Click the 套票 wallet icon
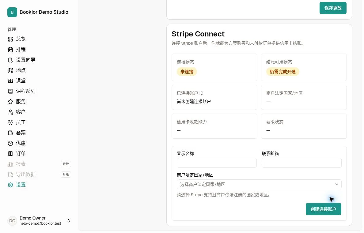Image resolution: width=364 pixels, height=233 pixels. click(x=10, y=133)
